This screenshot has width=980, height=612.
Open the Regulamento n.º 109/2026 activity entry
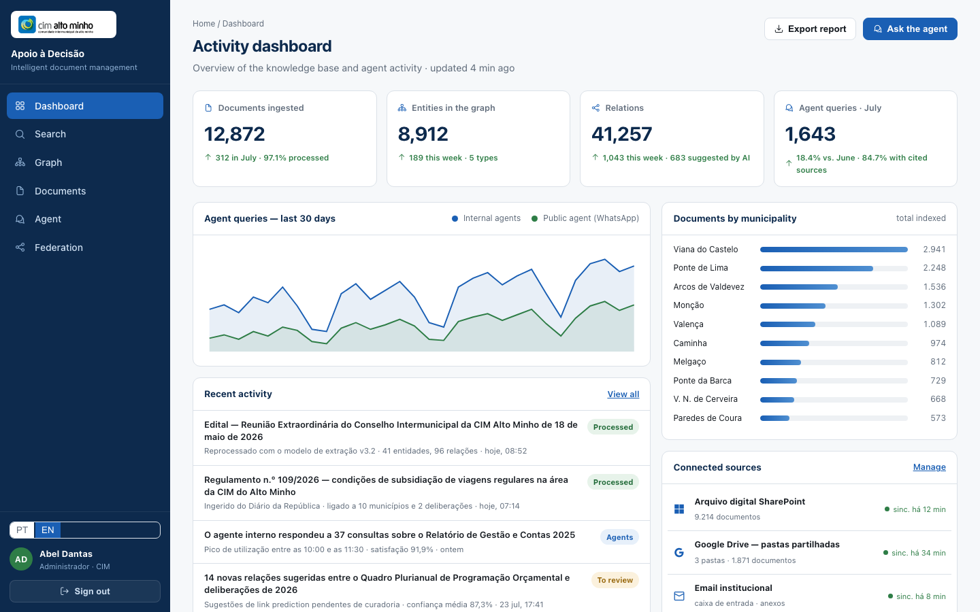tap(421, 493)
